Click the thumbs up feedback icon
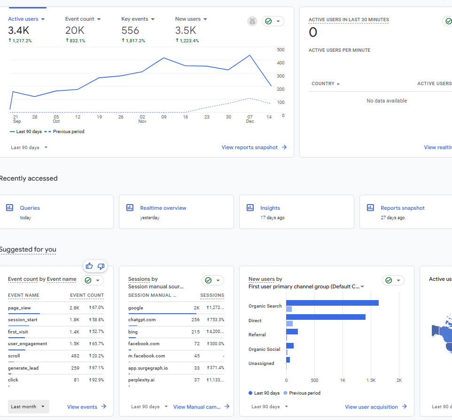The width and height of the screenshot is (452, 420). click(x=89, y=266)
